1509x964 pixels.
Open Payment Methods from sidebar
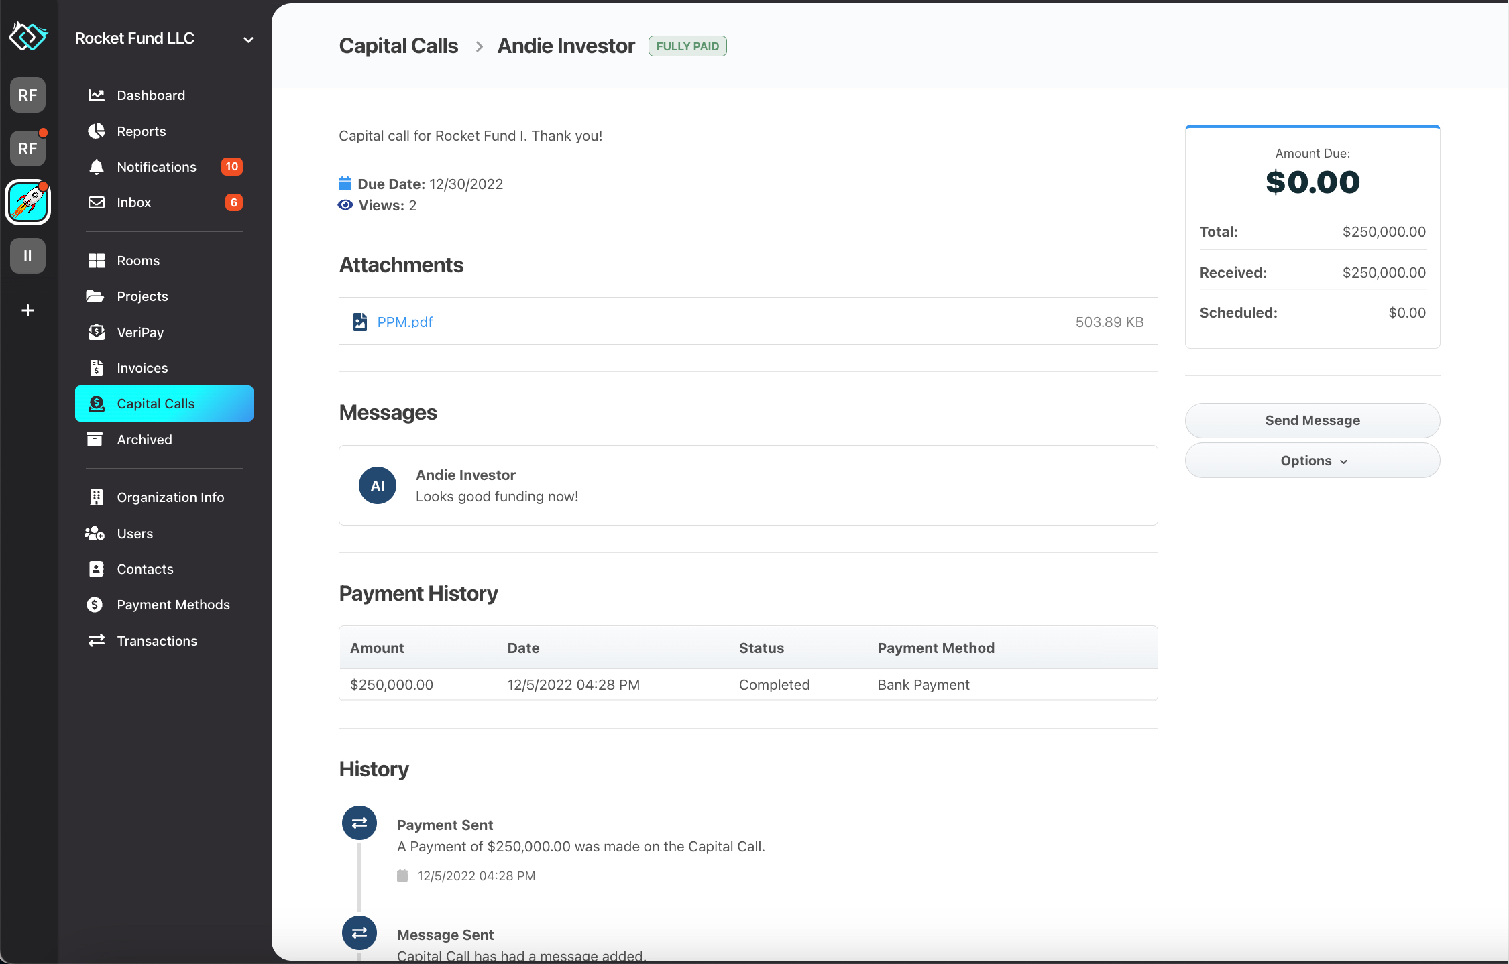click(x=174, y=604)
